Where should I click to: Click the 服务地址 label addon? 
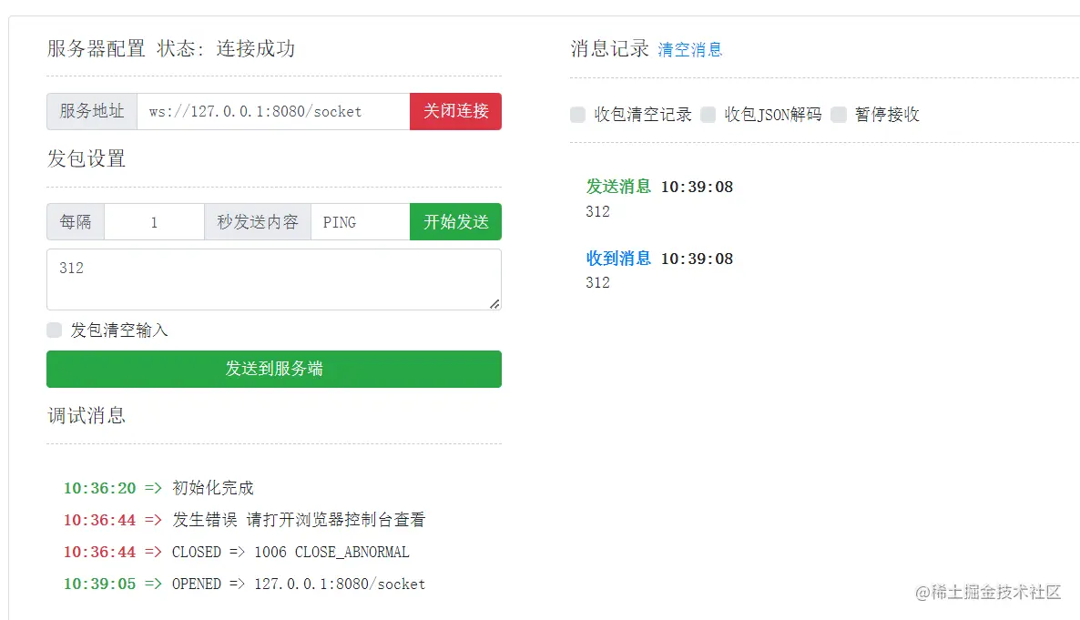(92, 112)
